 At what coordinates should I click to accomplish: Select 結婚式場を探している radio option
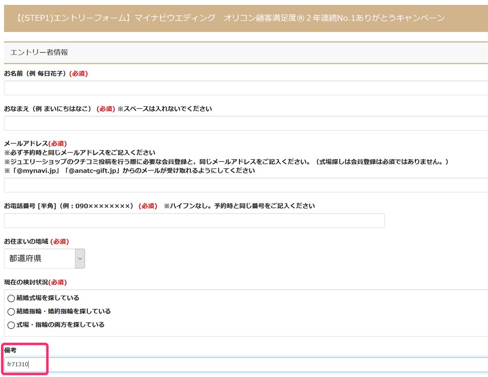pyautogui.click(x=11, y=298)
